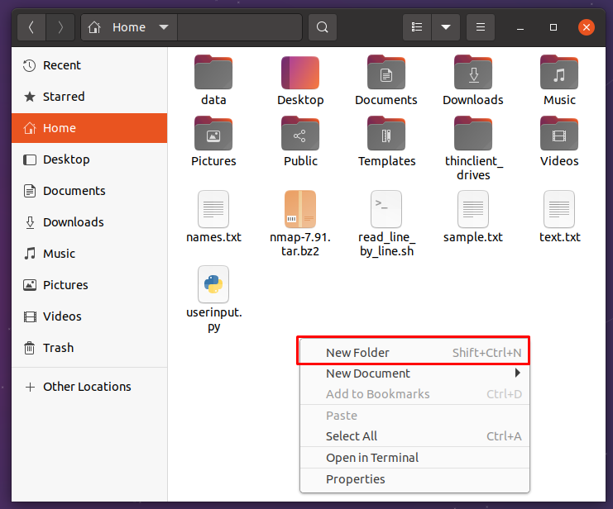
Task: Open the Music folder icon
Action: 559,73
